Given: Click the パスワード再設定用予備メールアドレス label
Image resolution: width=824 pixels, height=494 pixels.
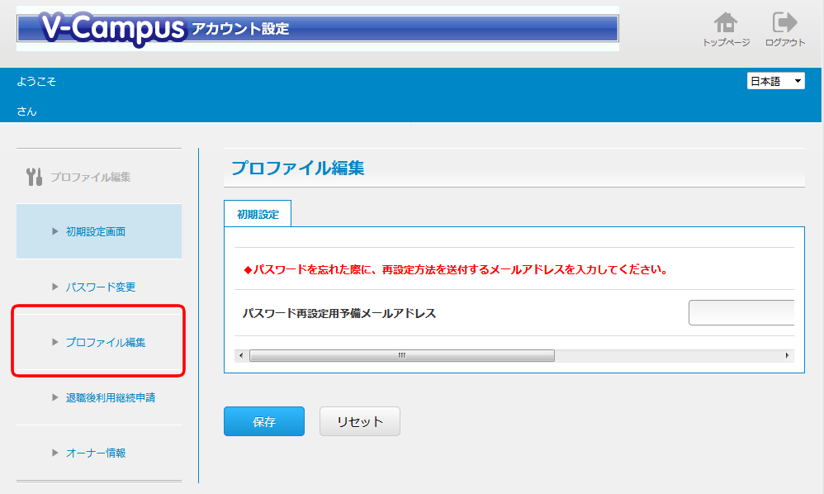Looking at the screenshot, I should coord(339,313).
